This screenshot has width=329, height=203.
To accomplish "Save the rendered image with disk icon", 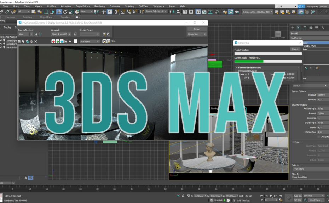I will tap(19, 41).
